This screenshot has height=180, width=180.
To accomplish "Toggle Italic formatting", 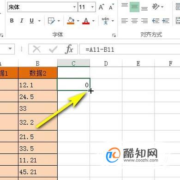I will [22, 21].
